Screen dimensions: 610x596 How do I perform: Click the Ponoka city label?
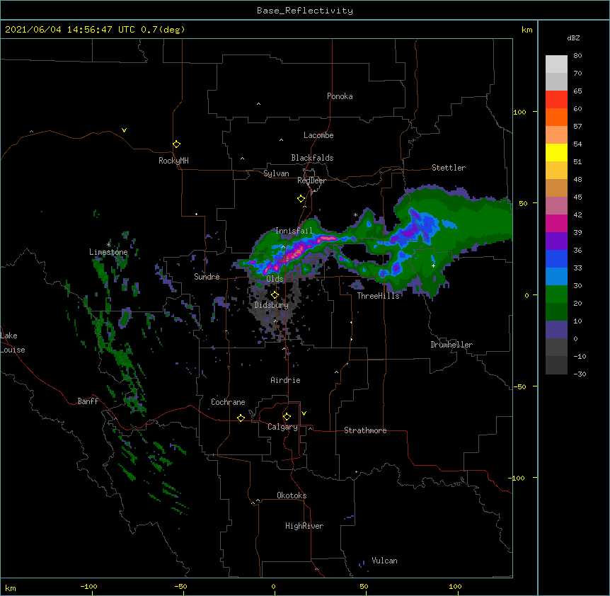340,96
